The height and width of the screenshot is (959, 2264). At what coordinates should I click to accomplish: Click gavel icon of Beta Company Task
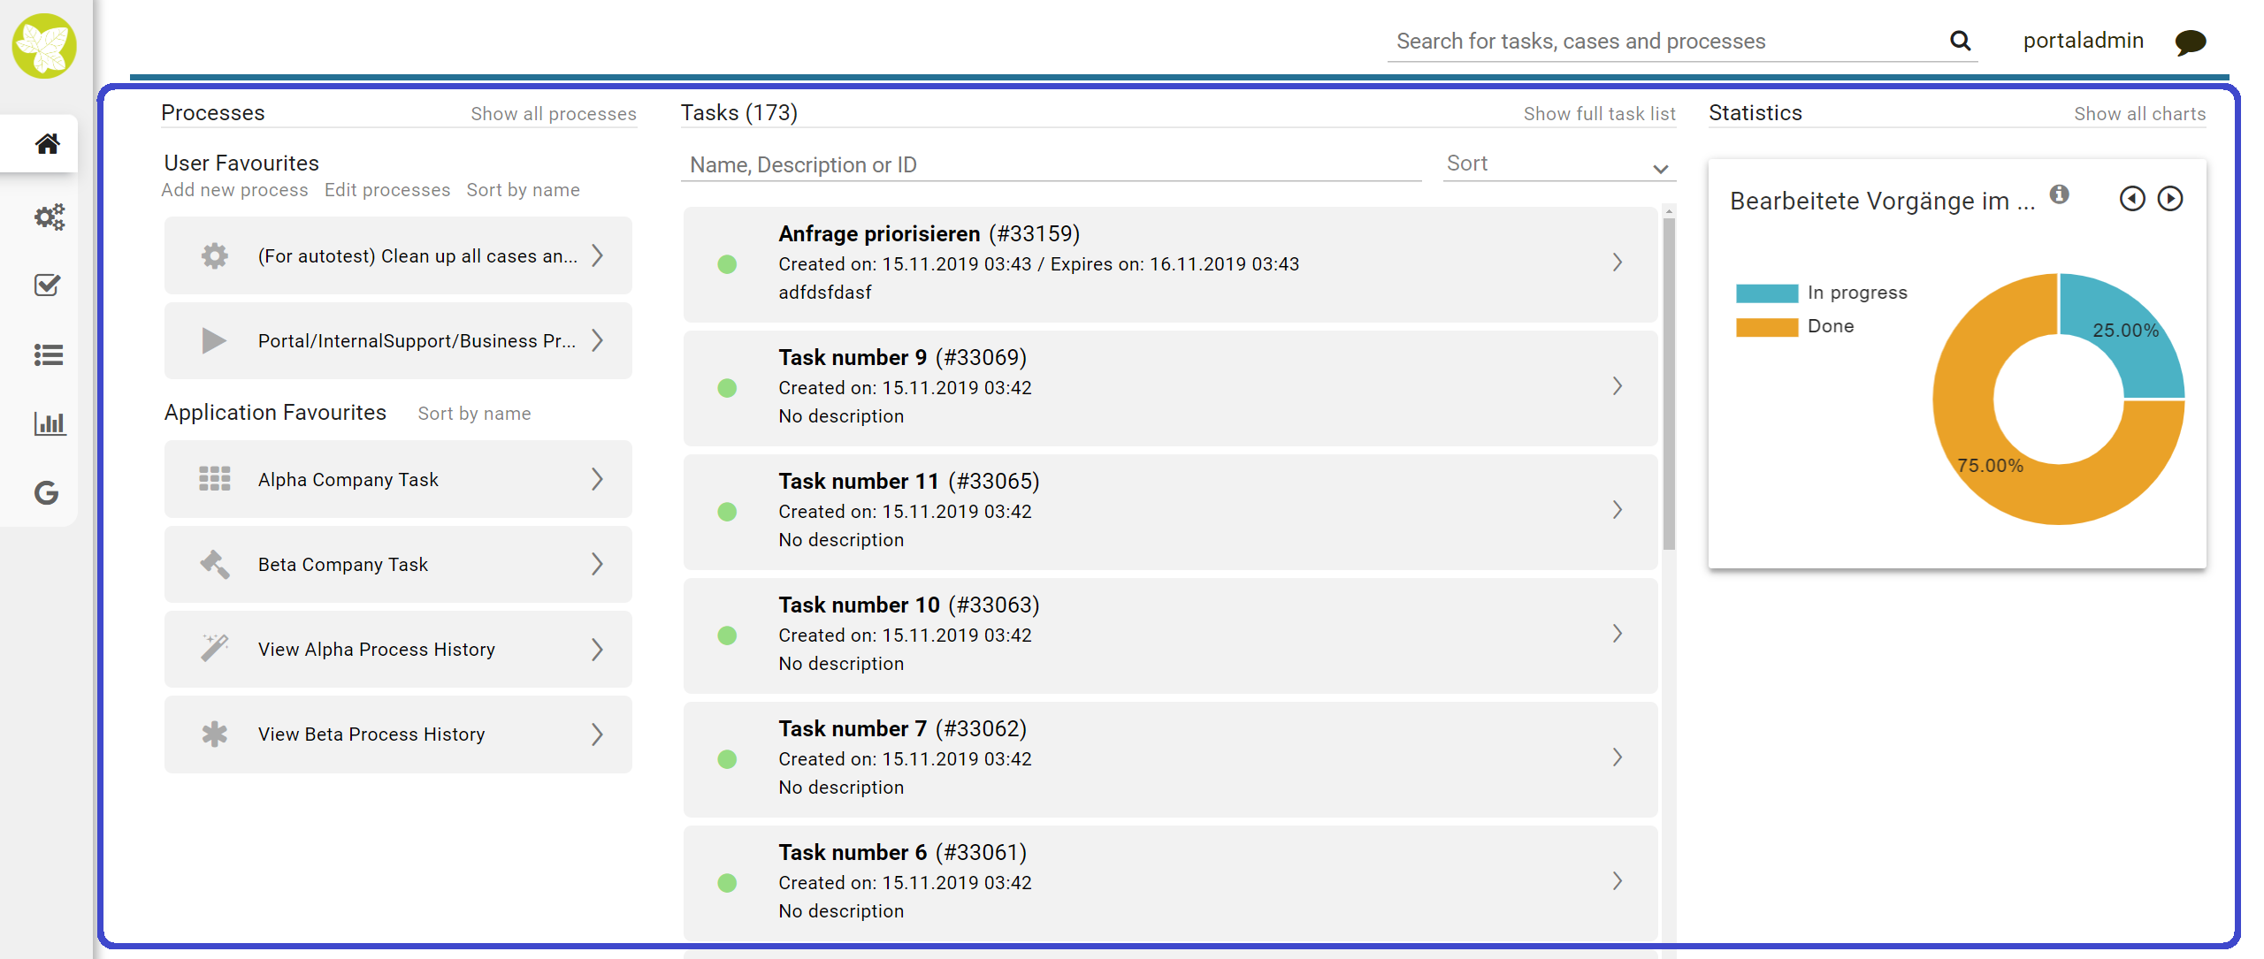coord(214,564)
